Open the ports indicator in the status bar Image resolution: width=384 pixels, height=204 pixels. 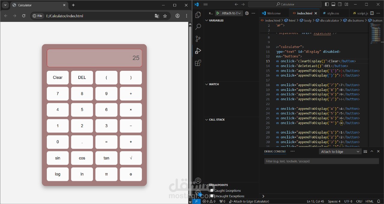222,201
